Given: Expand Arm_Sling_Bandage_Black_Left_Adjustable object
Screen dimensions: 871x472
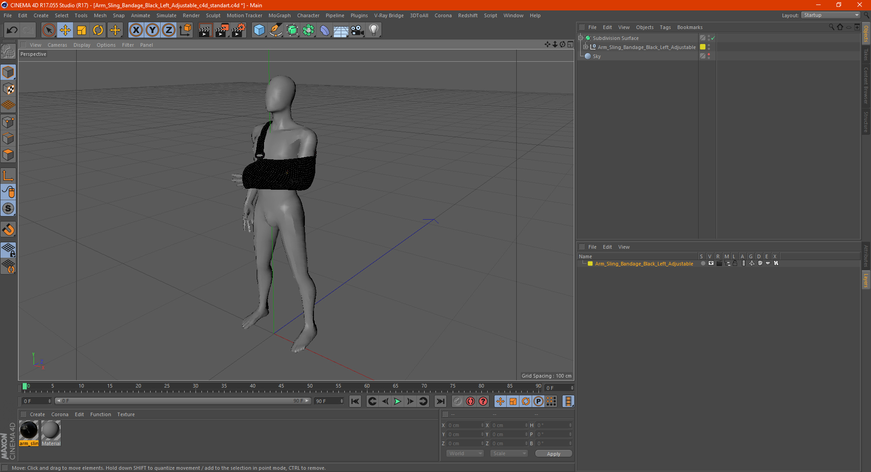Looking at the screenshot, I should [586, 47].
